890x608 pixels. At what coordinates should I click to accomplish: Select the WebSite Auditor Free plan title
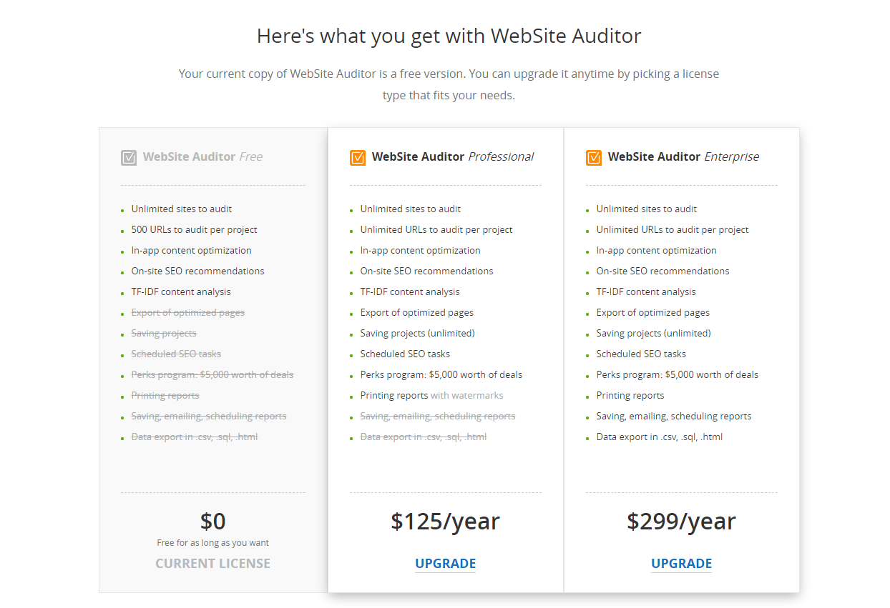202,156
